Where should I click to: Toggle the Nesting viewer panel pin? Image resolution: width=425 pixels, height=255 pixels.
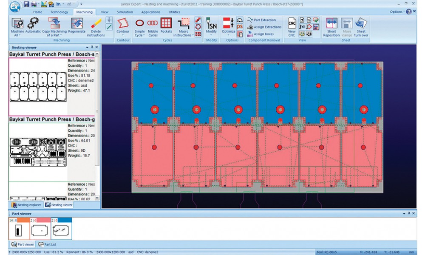point(92,47)
